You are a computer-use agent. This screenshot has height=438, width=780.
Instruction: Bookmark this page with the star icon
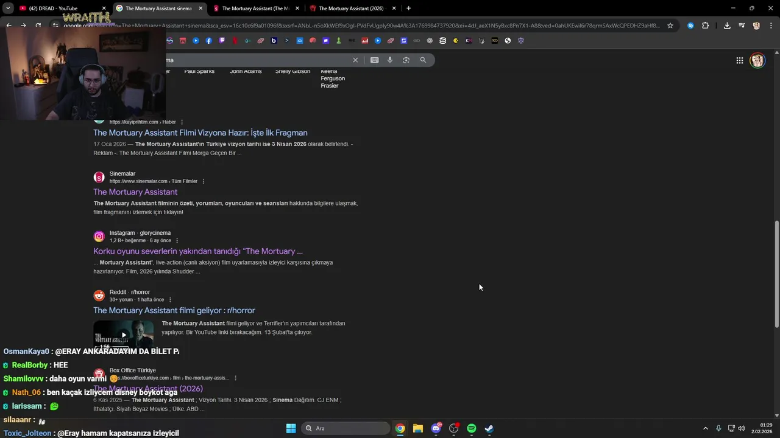point(670,26)
